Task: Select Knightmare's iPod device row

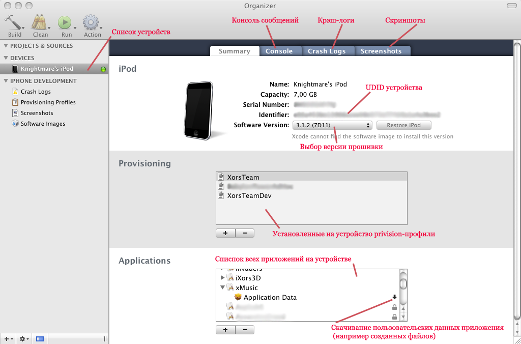Action: pos(54,69)
